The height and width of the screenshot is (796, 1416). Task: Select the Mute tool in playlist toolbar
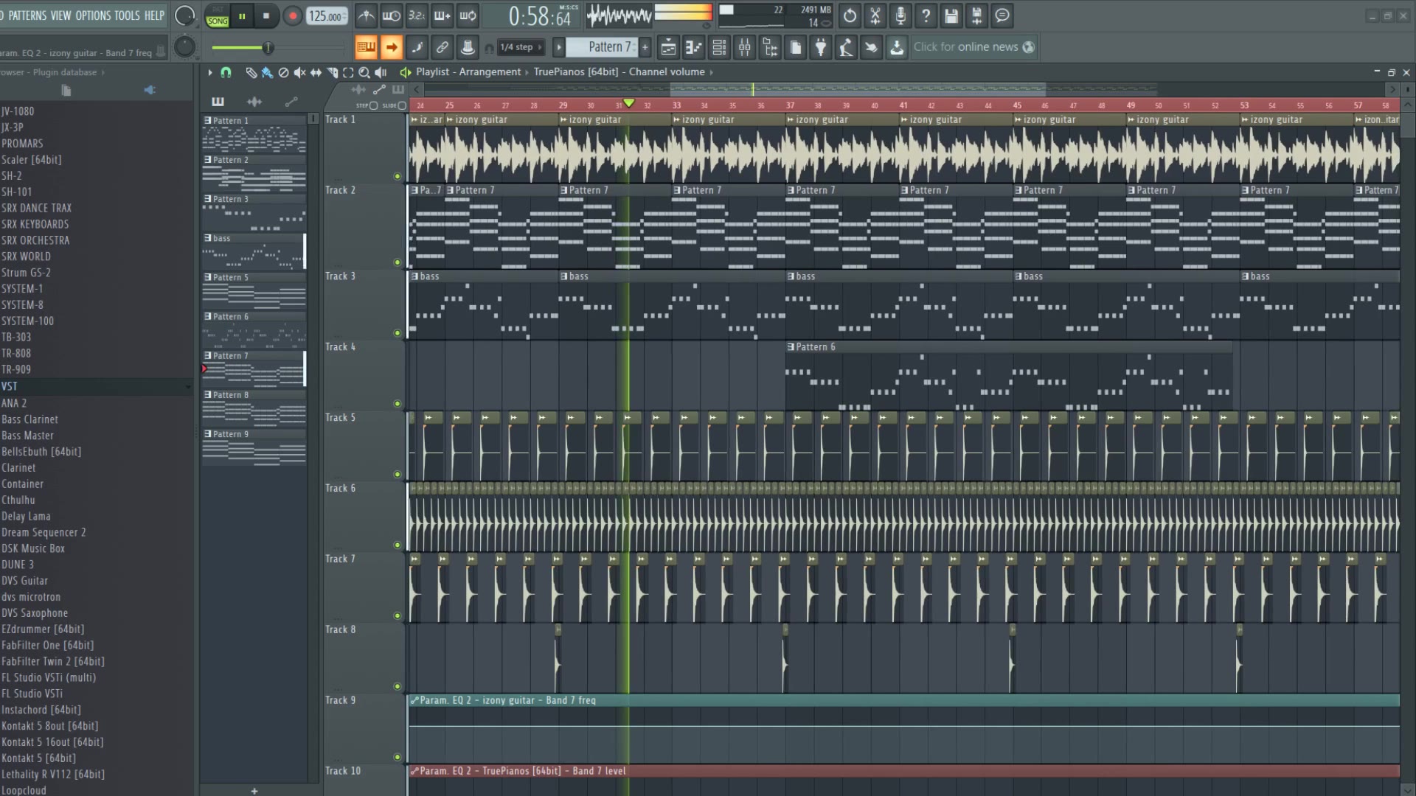(x=299, y=72)
